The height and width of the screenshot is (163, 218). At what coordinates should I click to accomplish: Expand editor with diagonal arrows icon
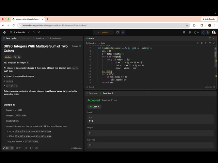(214, 43)
